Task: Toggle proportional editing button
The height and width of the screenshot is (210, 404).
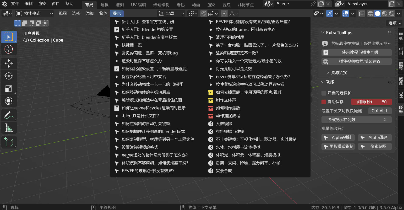Action: 224,14
